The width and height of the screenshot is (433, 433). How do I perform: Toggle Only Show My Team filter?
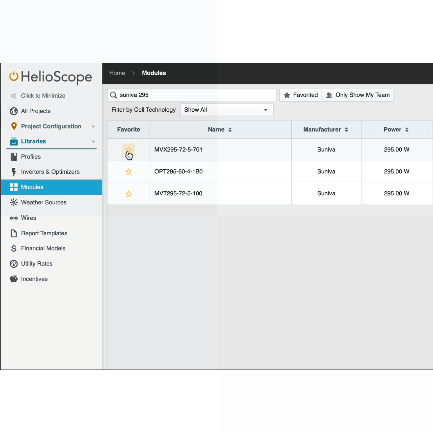click(x=358, y=95)
